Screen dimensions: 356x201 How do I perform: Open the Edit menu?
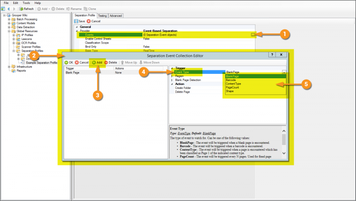click(x=16, y=3)
